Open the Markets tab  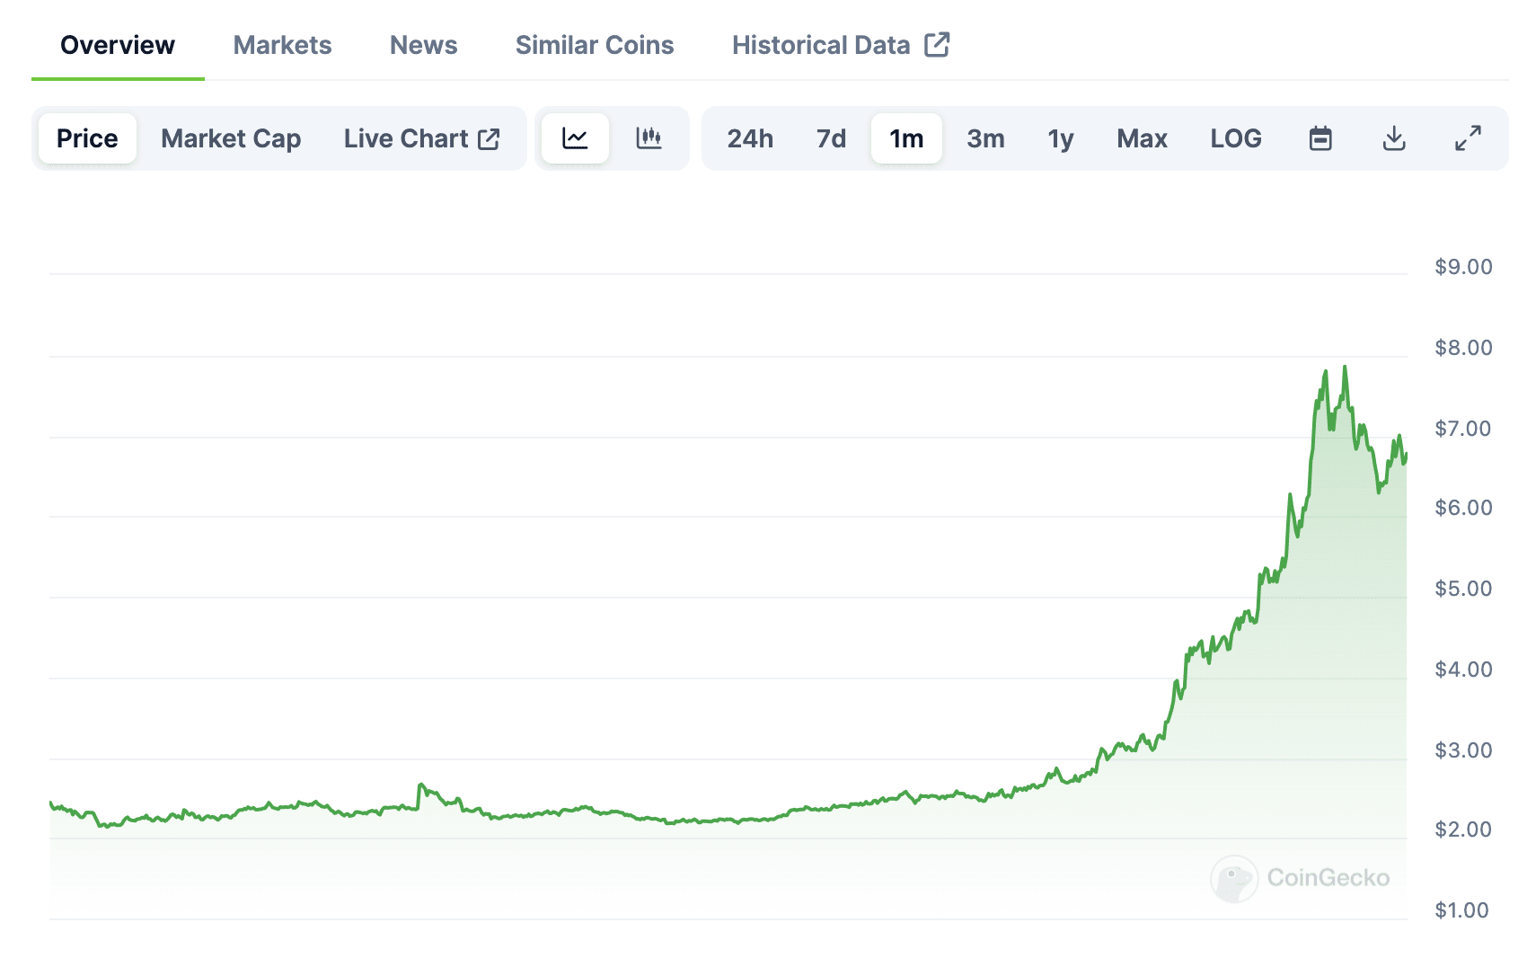pos(282,45)
